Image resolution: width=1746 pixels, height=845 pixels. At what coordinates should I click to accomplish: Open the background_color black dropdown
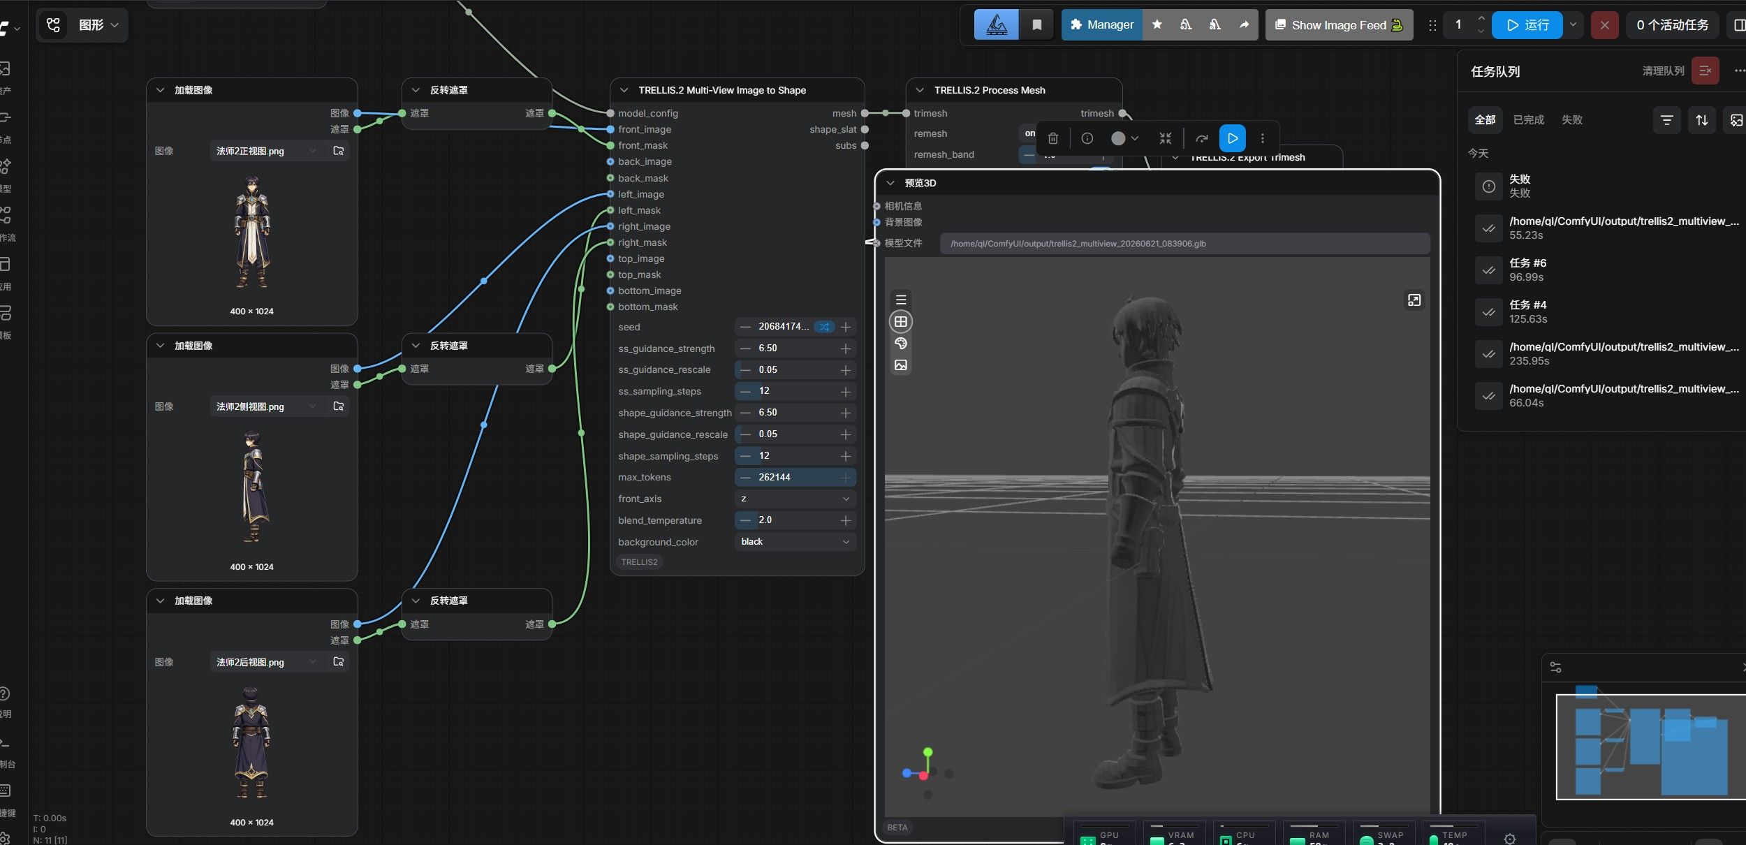(x=795, y=542)
